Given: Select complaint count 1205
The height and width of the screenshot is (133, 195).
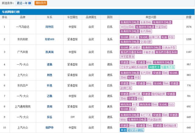Looking at the screenshot, I should click(x=189, y=39).
